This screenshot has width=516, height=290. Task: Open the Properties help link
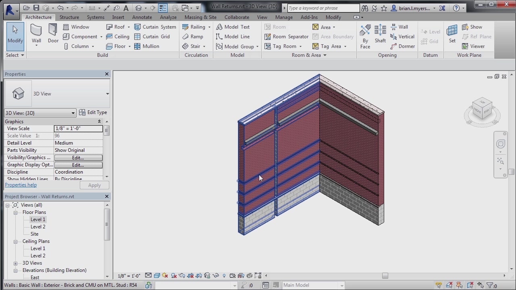point(21,185)
